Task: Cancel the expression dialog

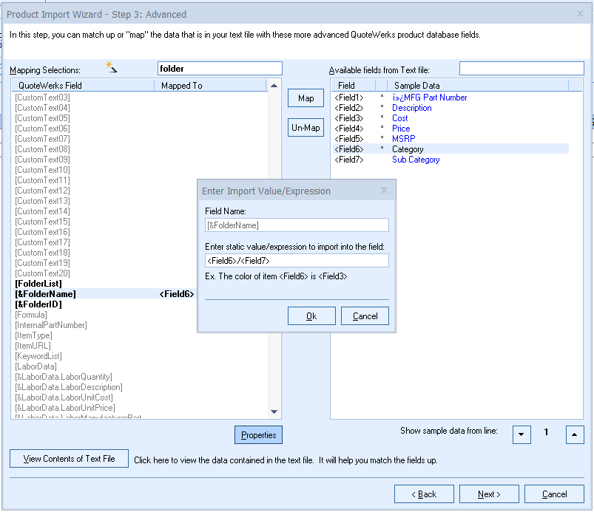Action: [365, 316]
